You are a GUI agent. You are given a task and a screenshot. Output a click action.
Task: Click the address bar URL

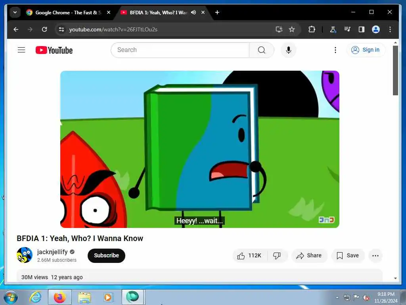(x=113, y=29)
